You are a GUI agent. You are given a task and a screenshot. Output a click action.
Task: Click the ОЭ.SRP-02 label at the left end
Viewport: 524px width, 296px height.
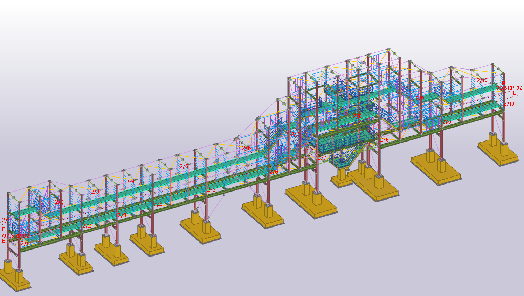coord(16,236)
